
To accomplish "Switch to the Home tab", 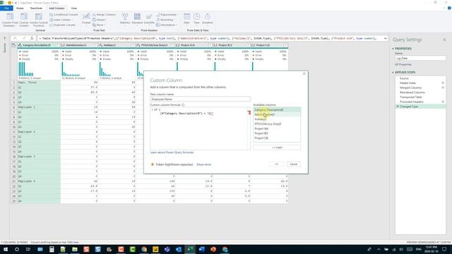I will pos(20,8).
